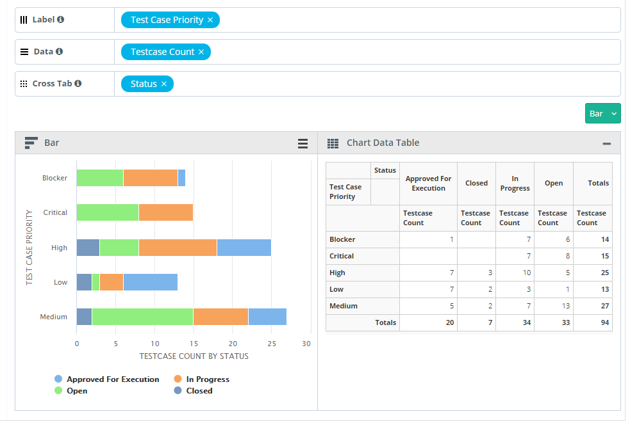Open the Bar chart hamburger menu
This screenshot has width=630, height=421.
(x=303, y=144)
